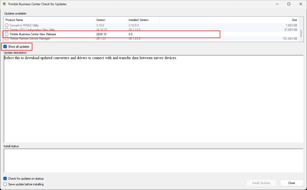Uncheck Show all updates
Viewport: 307px width, 190px height.
click(5, 47)
